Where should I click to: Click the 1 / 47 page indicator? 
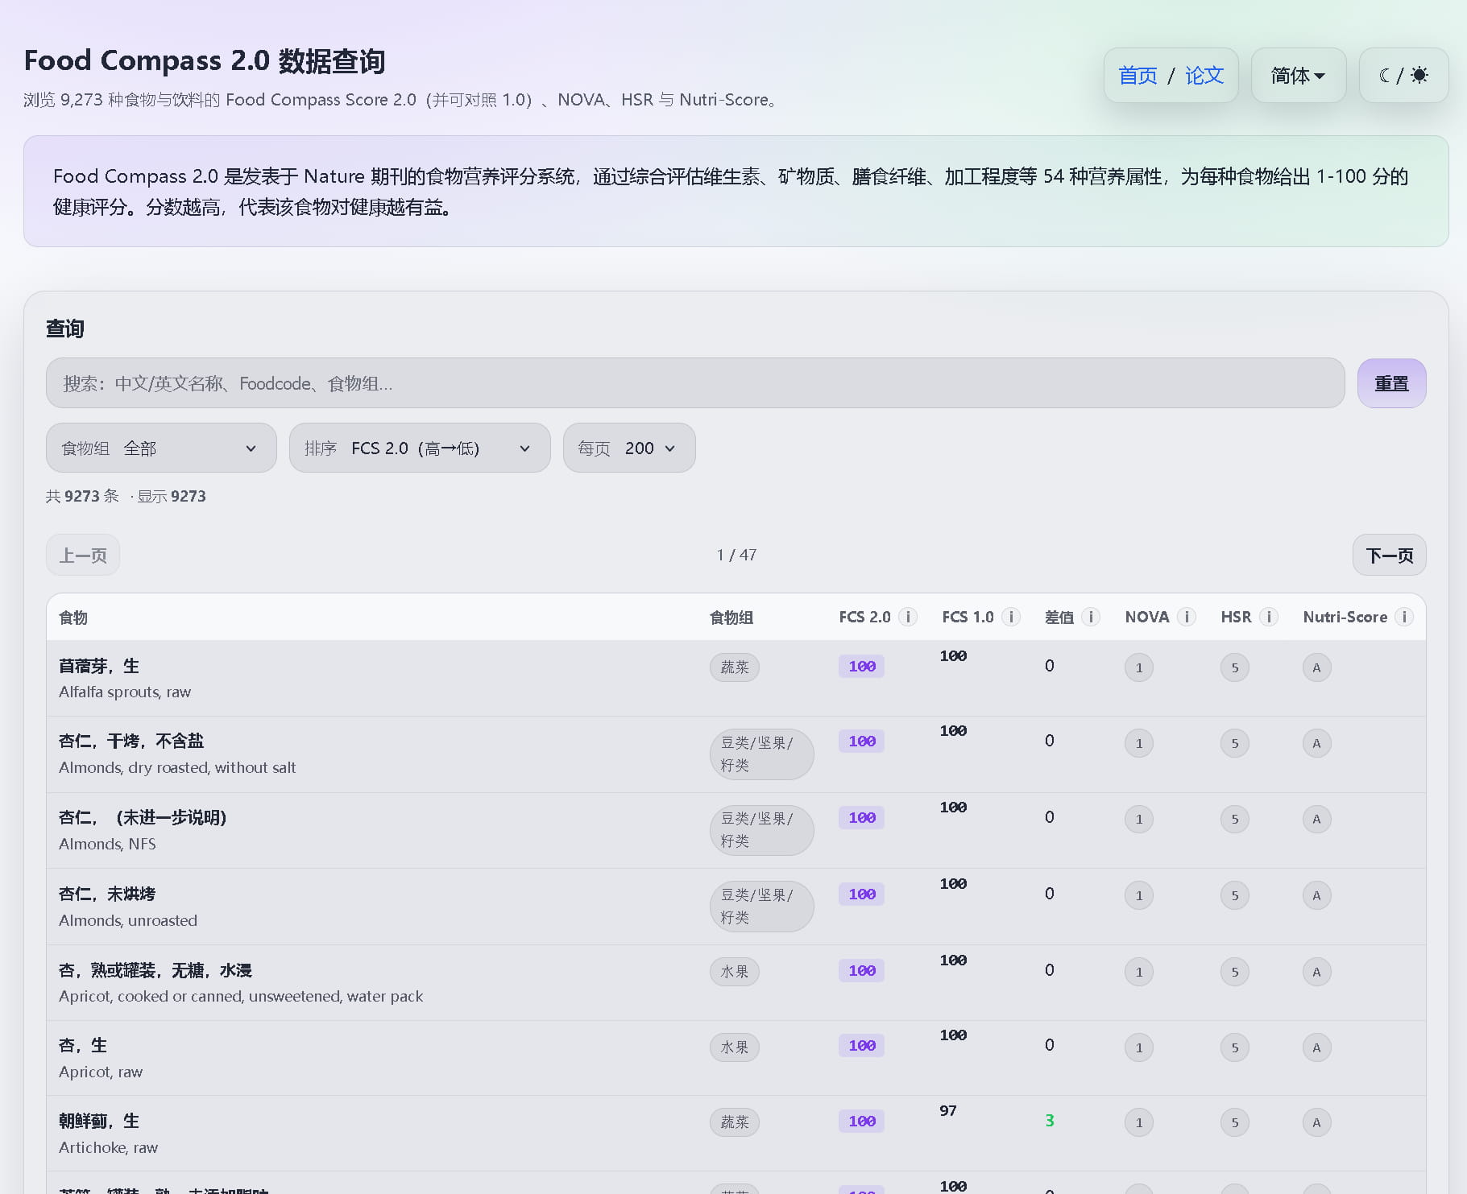[736, 555]
